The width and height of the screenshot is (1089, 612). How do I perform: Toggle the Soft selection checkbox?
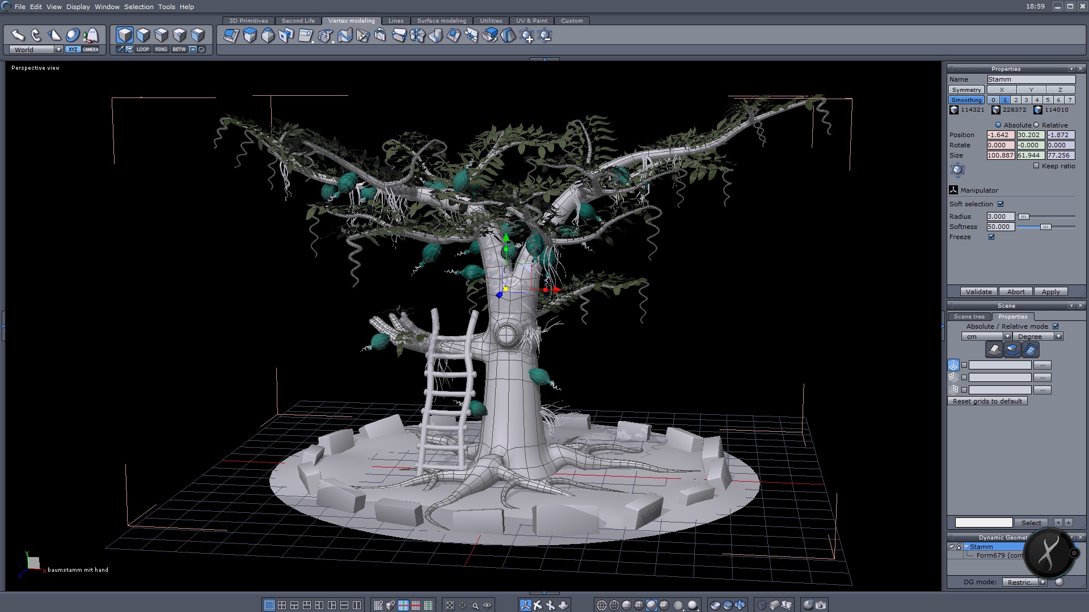tap(1001, 204)
